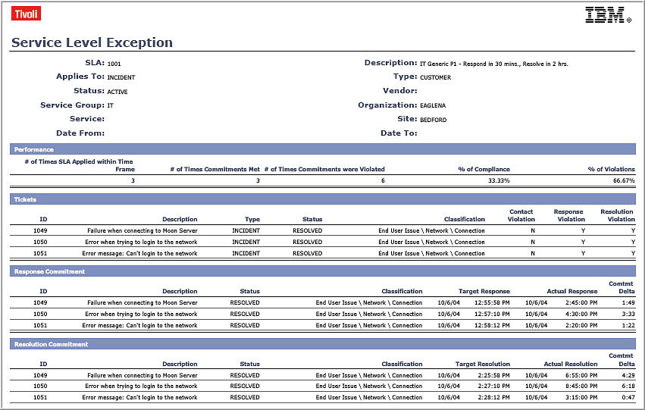Click the Contact Violation column header
Image resolution: width=645 pixels, height=410 pixels.
(x=521, y=215)
